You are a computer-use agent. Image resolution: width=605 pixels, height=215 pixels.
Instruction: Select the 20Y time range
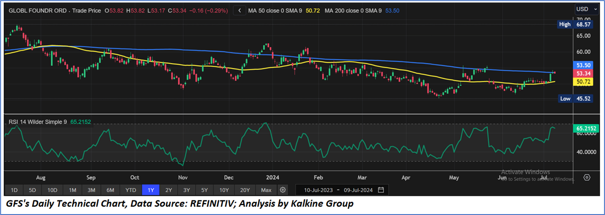(245, 190)
